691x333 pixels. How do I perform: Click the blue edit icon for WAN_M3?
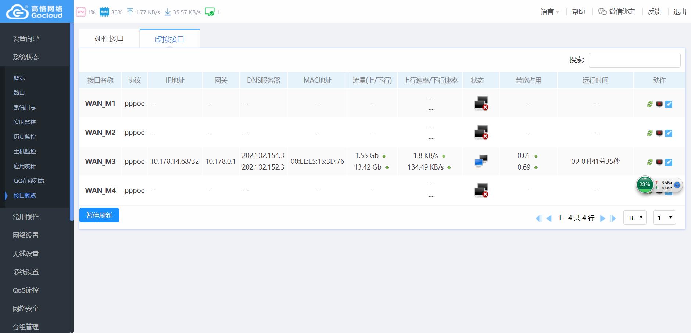[669, 162]
